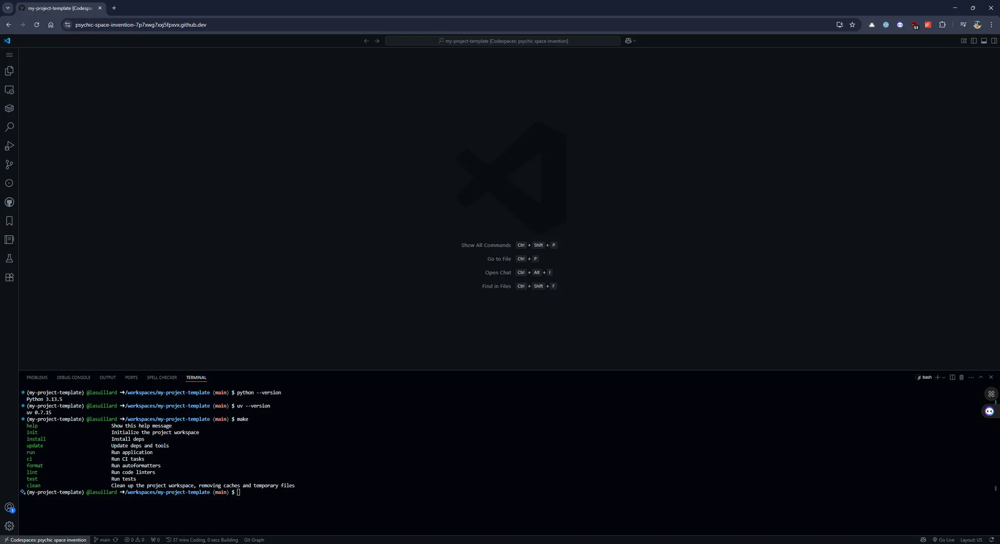Viewport: 1000px width, 544px height.
Task: Kill the terminal with trash icon
Action: pos(961,377)
